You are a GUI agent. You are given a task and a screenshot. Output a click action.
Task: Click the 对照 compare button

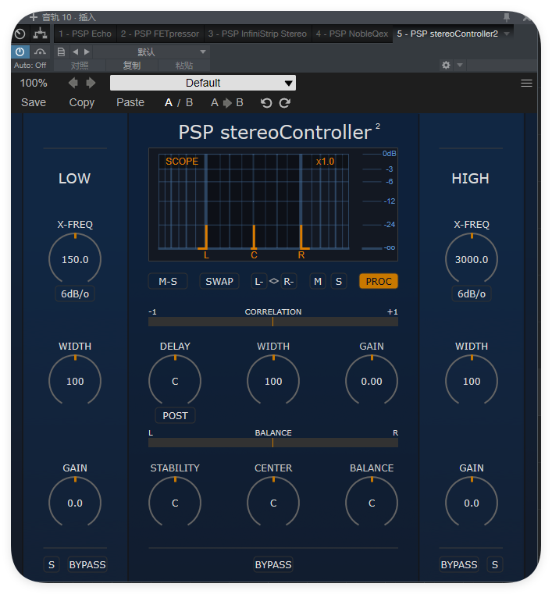80,66
